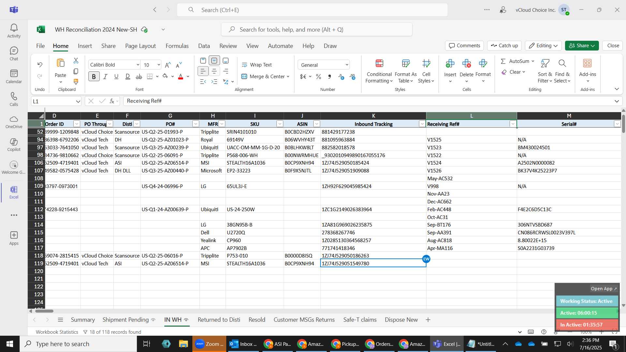Open the Editing mode dropdown

coord(543,46)
